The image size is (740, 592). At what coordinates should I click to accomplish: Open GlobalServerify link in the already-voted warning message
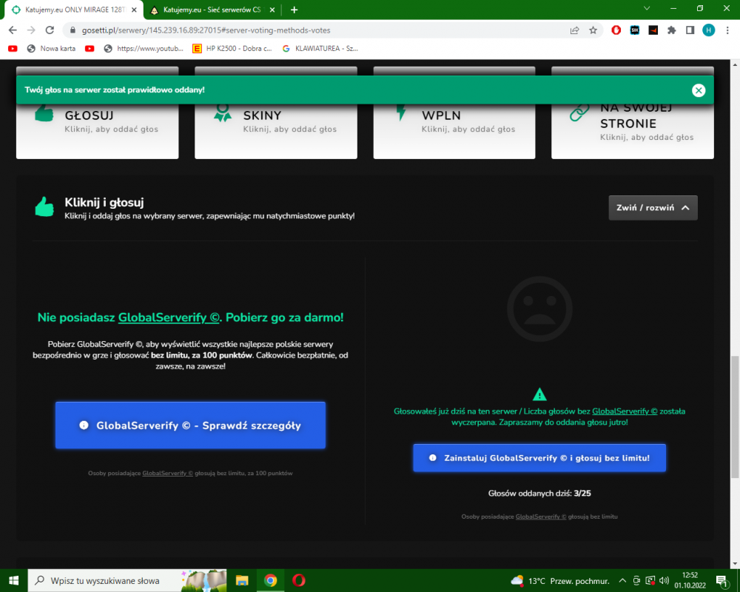[625, 411]
